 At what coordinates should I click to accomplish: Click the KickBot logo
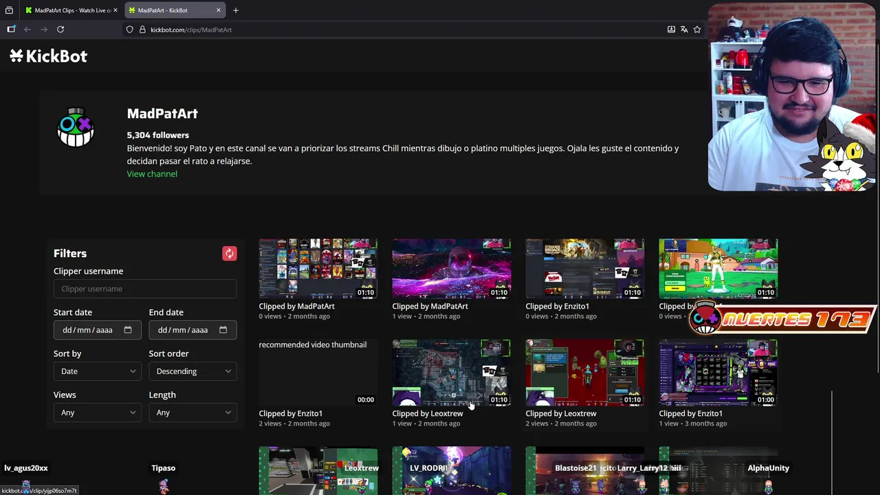(48, 56)
